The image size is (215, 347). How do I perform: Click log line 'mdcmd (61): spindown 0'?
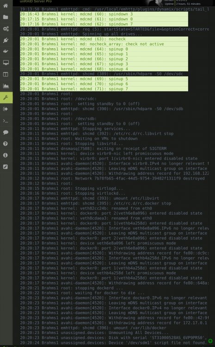click(x=104, y=19)
